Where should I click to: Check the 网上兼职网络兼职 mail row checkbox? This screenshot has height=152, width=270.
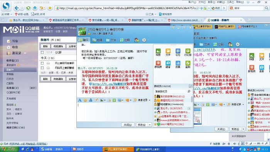coord(42,63)
